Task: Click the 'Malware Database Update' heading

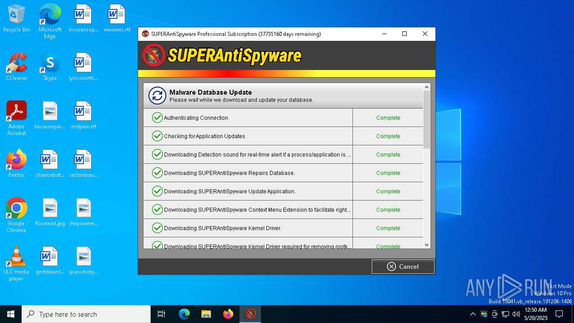Action: point(211,92)
